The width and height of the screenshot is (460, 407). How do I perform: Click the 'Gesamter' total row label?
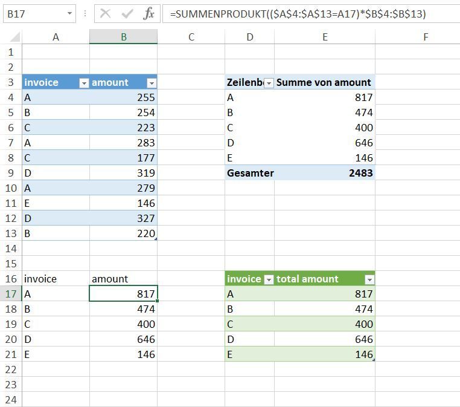[251, 173]
